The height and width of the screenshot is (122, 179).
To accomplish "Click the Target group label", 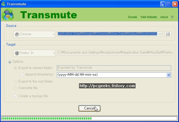I will [11, 44].
